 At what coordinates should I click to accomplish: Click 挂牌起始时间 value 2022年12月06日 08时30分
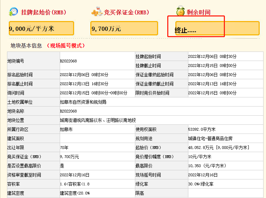pos(212,56)
